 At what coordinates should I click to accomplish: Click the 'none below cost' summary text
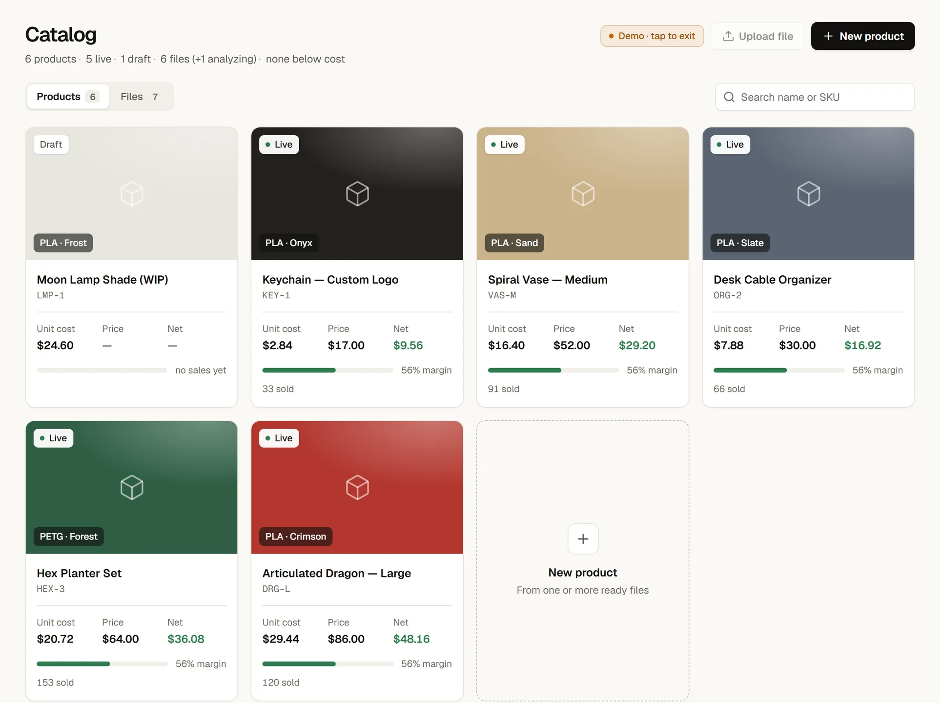coord(305,59)
